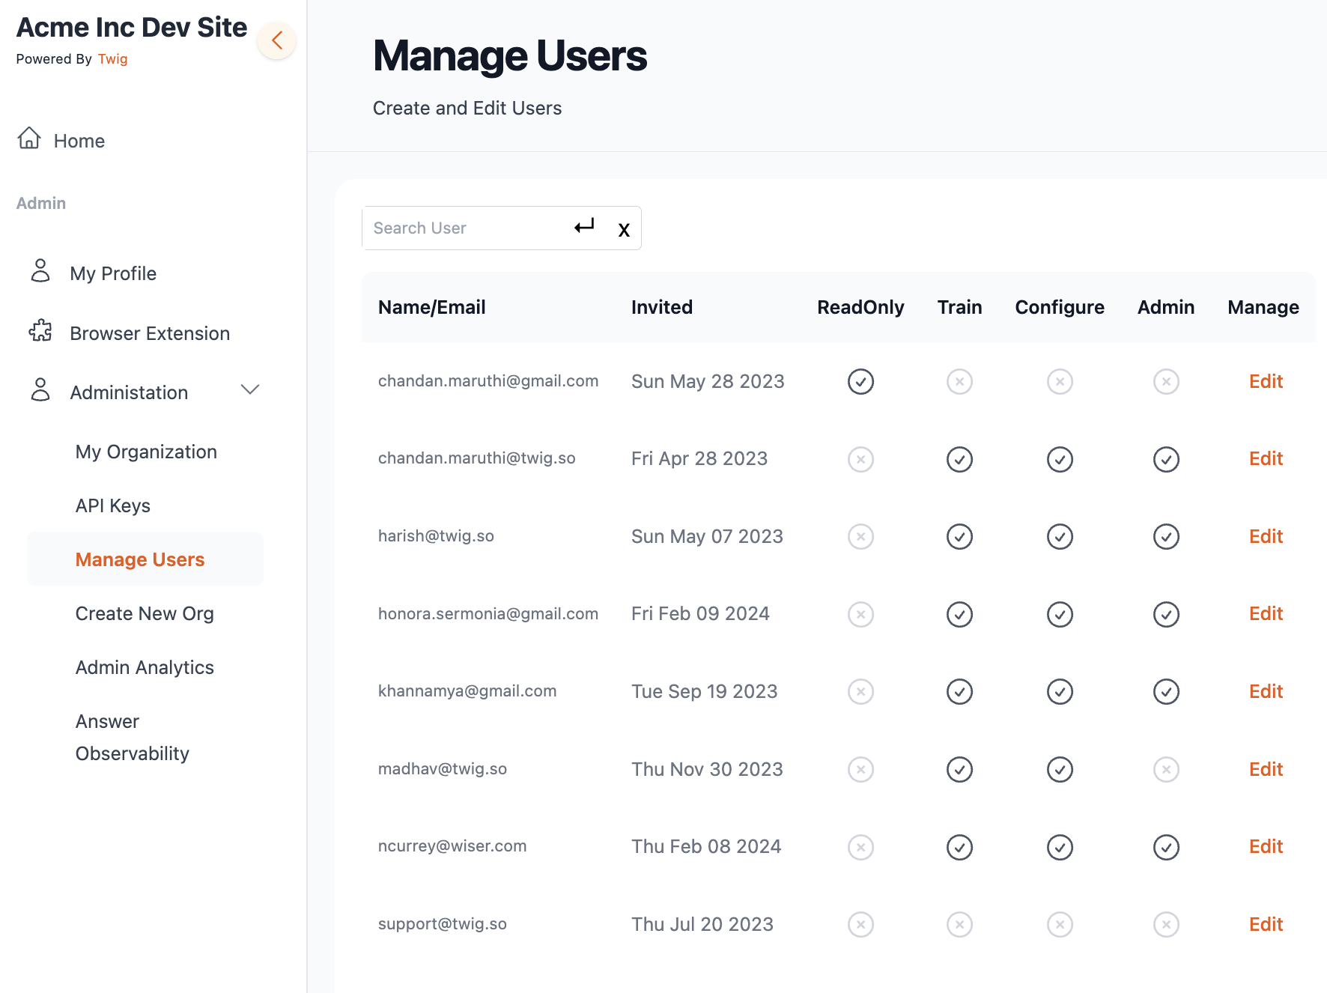Click the Administation person icon
Viewport: 1327px width, 993px height.
40,390
